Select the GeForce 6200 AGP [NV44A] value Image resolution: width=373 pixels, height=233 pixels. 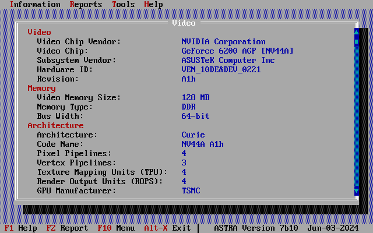(x=237, y=51)
